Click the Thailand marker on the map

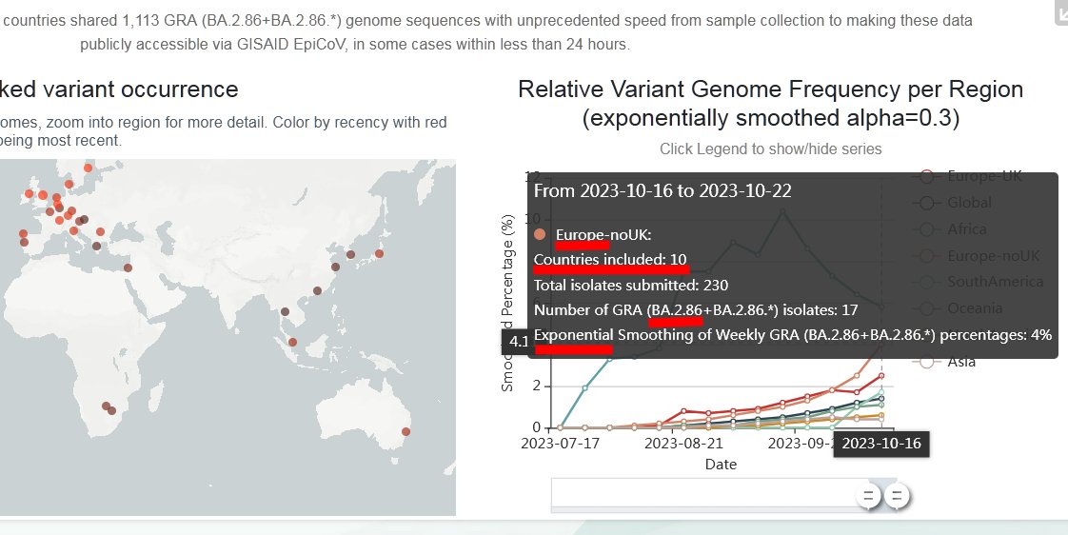[x=285, y=311]
